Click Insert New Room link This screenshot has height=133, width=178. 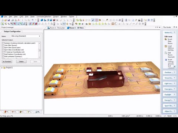tap(170, 41)
